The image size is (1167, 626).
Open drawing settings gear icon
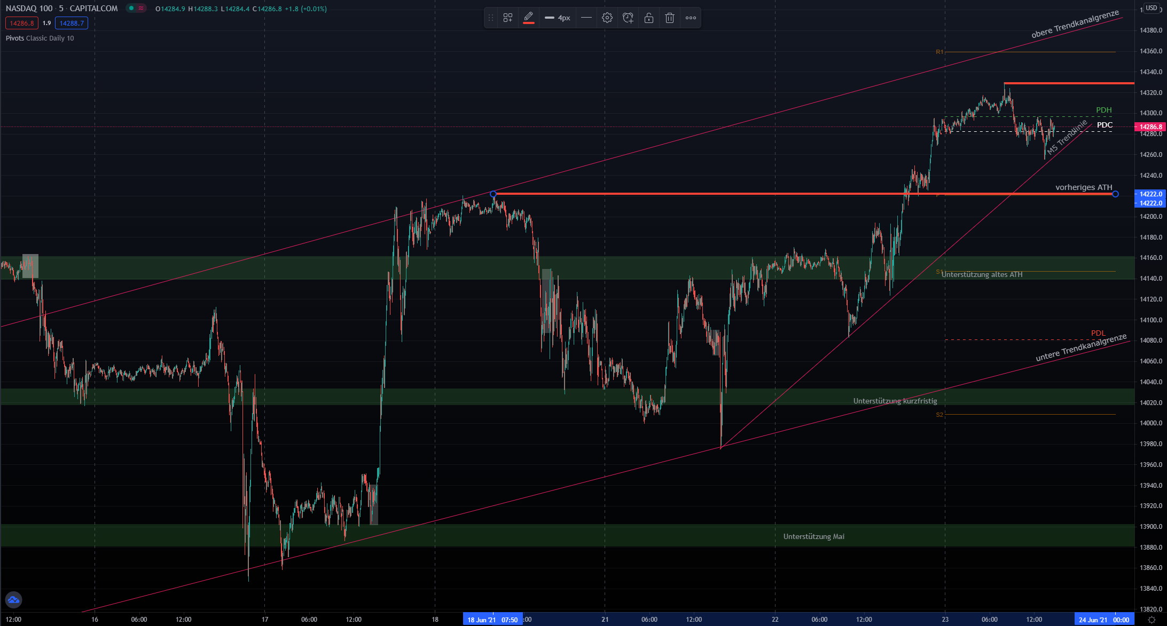607,18
